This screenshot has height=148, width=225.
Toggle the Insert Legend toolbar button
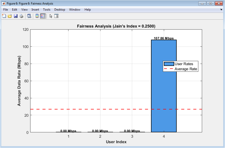click(x=43, y=16)
